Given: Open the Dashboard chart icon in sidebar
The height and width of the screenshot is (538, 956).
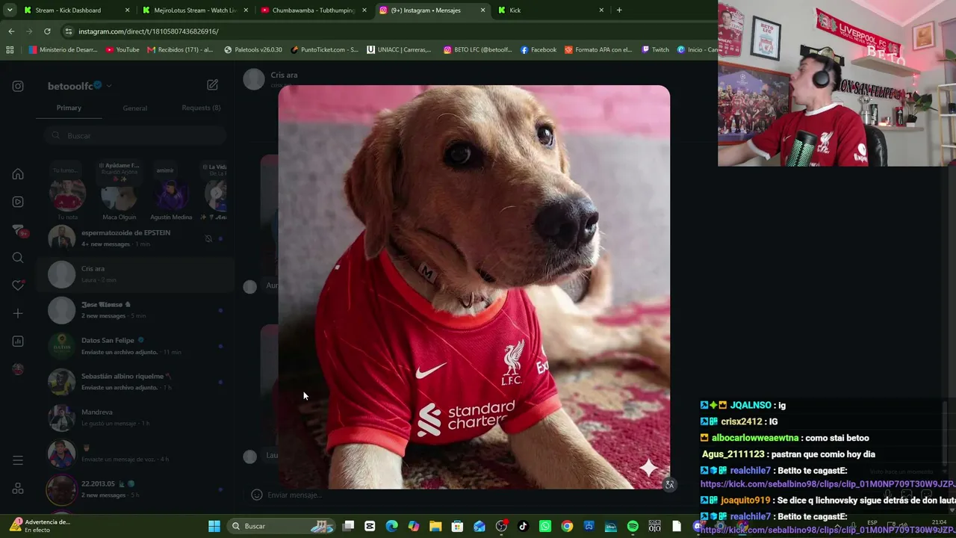Looking at the screenshot, I should 18,341.
